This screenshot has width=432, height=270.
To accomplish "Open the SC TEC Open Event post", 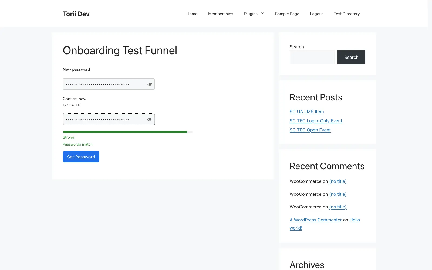I will [x=310, y=130].
